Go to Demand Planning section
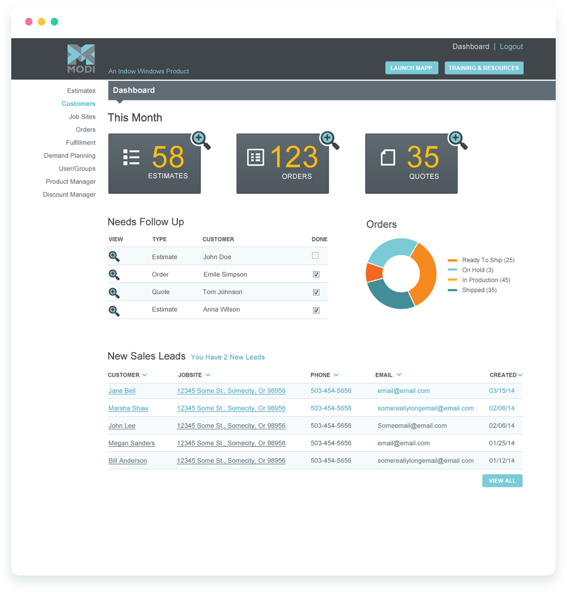The width and height of the screenshot is (567, 592). [x=69, y=156]
